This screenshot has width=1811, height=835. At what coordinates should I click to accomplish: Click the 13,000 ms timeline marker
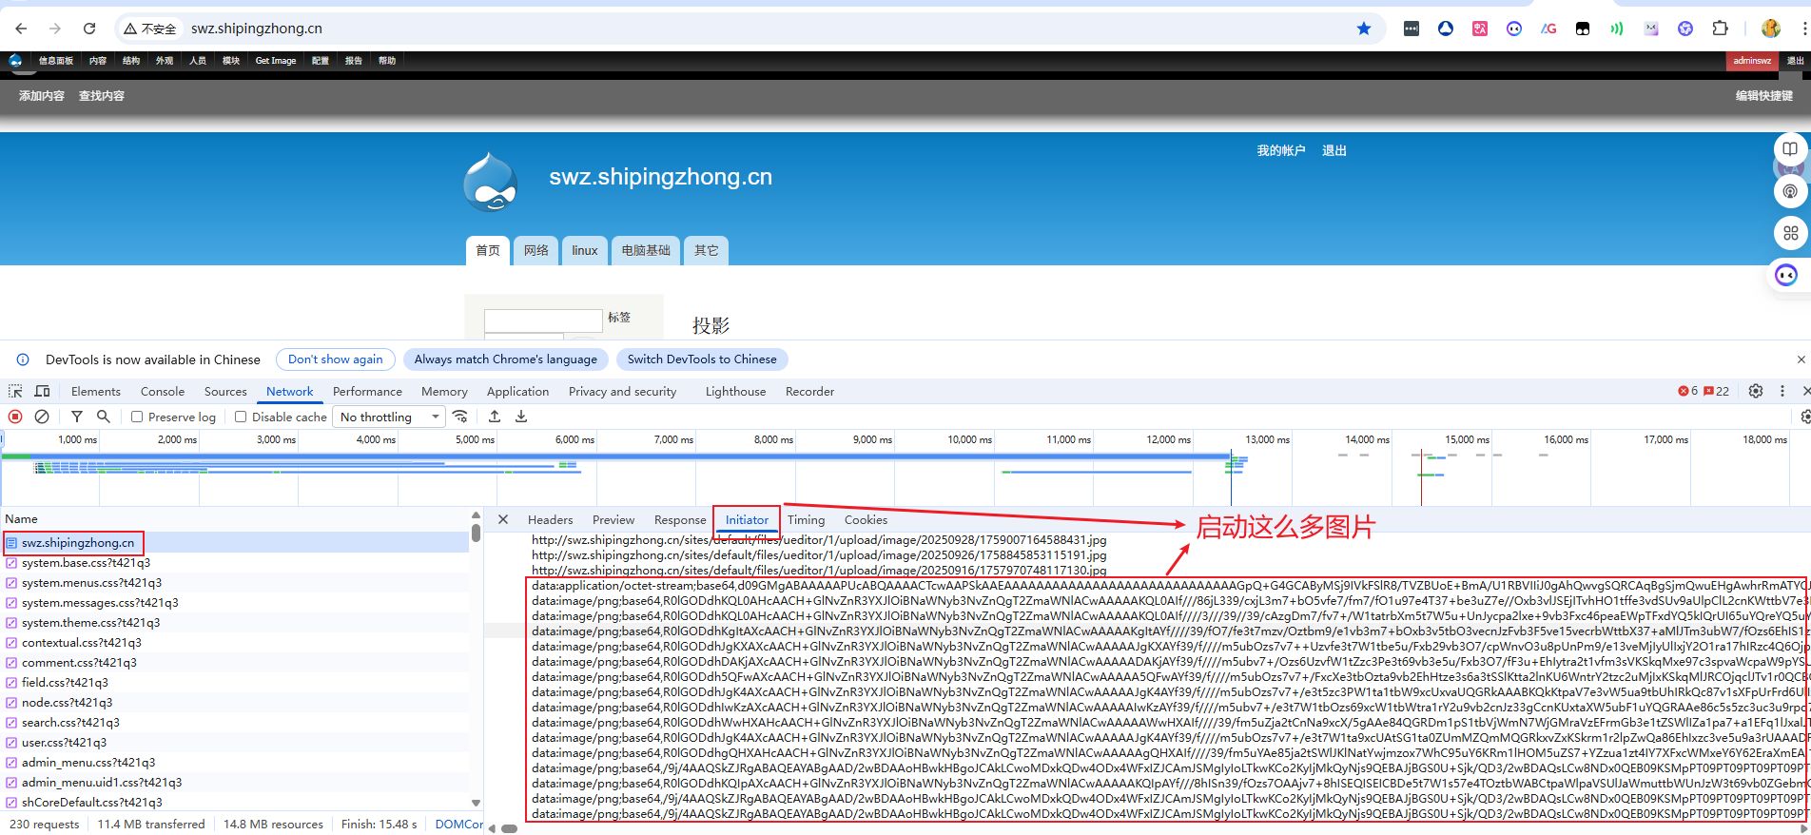tap(1267, 439)
